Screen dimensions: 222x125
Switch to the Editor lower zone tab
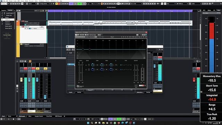coord(30,116)
